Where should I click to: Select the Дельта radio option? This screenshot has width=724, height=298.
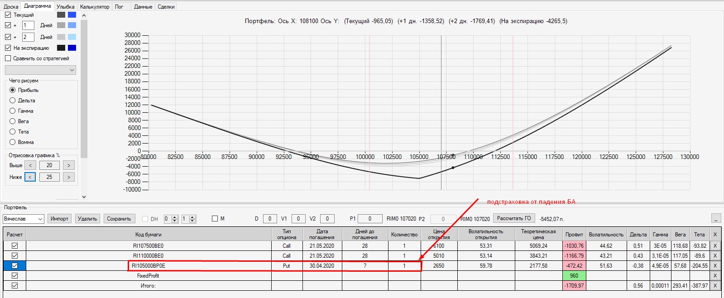pos(13,101)
